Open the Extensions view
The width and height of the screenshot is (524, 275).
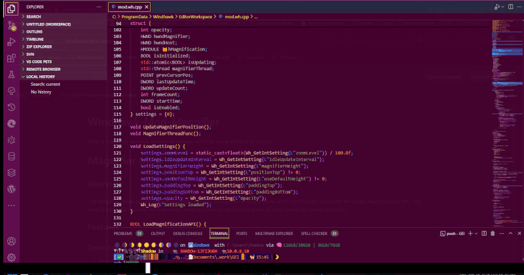pyautogui.click(x=11, y=58)
